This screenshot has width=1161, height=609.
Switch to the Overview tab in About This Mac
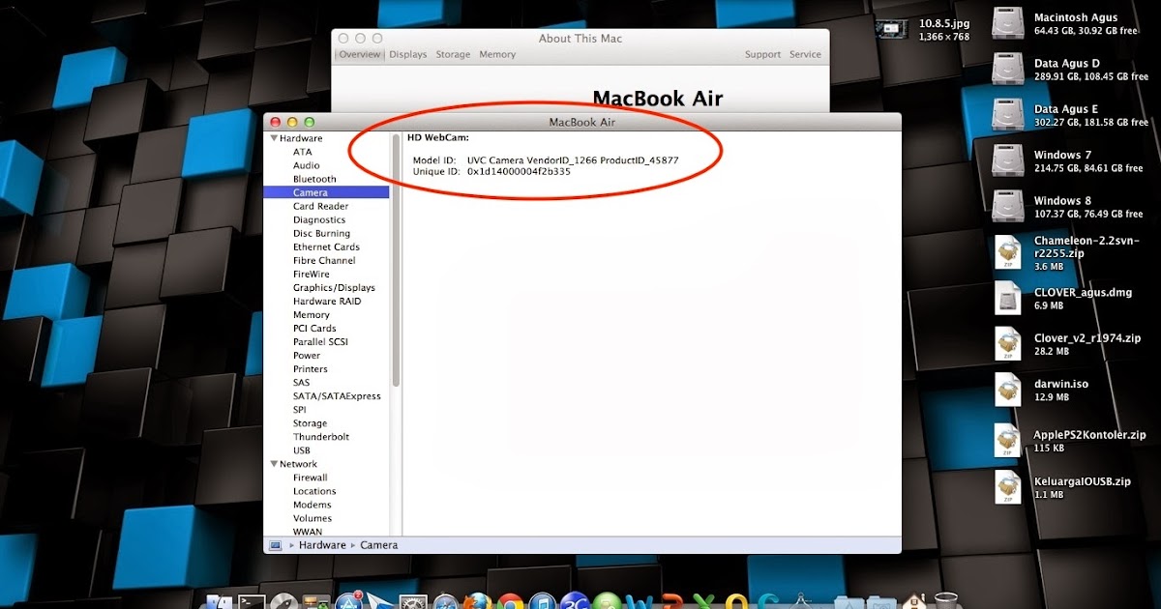360,54
